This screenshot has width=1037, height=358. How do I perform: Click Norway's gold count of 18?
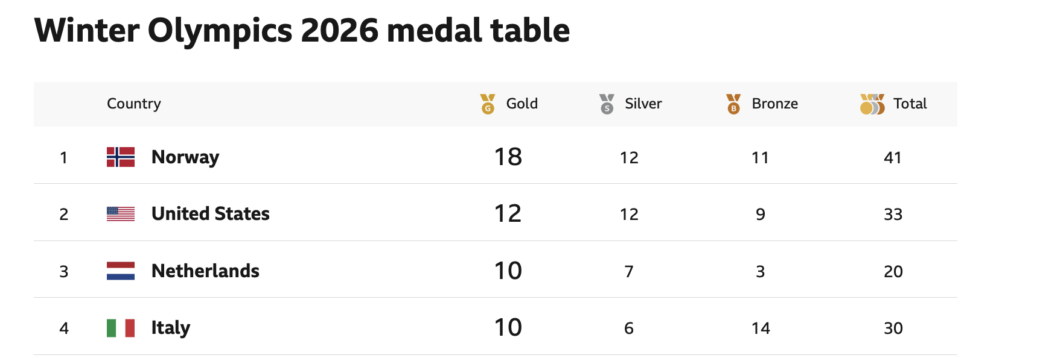pos(508,157)
